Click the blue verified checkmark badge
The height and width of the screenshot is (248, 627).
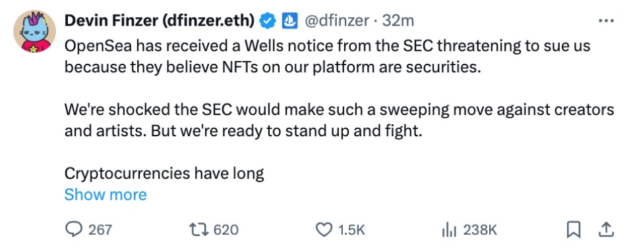(x=268, y=21)
